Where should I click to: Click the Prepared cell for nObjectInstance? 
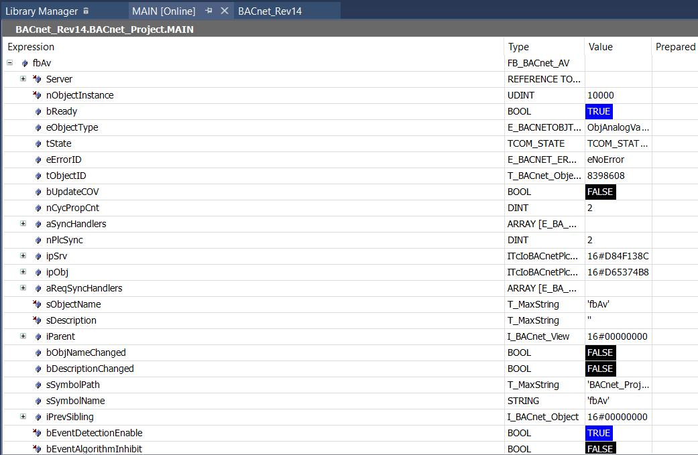(x=675, y=95)
